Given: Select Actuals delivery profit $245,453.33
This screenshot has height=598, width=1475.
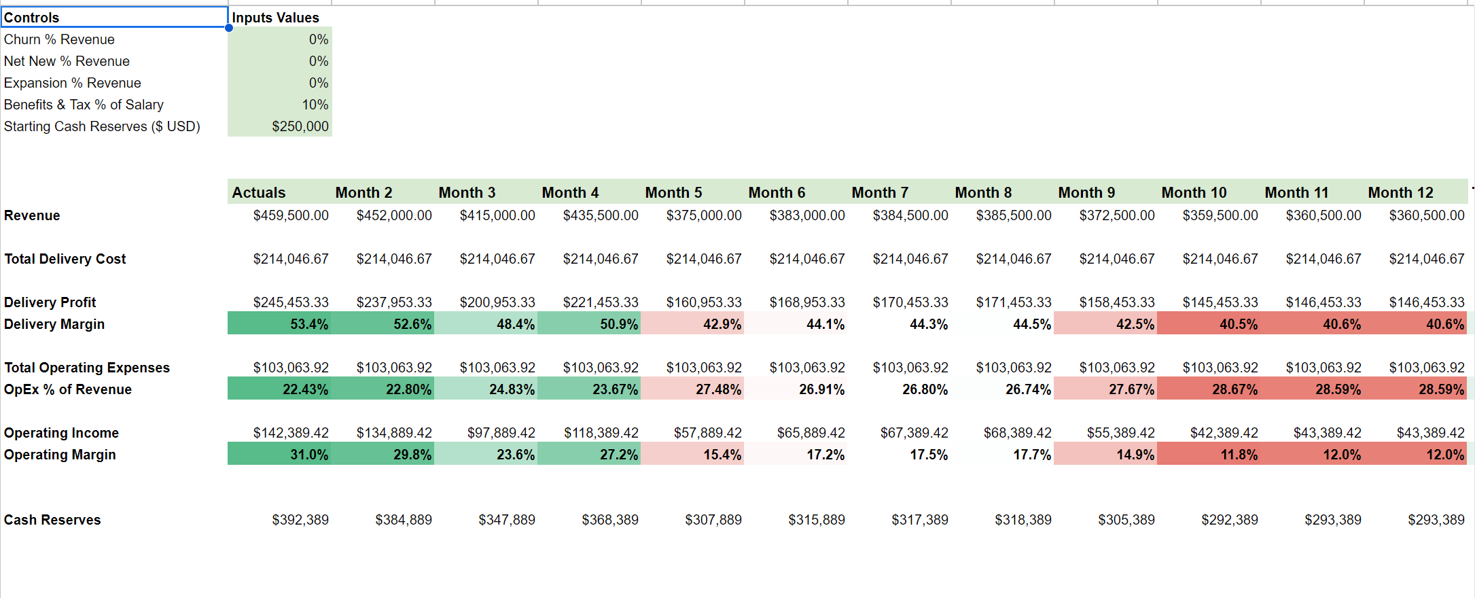Looking at the screenshot, I should tap(280, 302).
